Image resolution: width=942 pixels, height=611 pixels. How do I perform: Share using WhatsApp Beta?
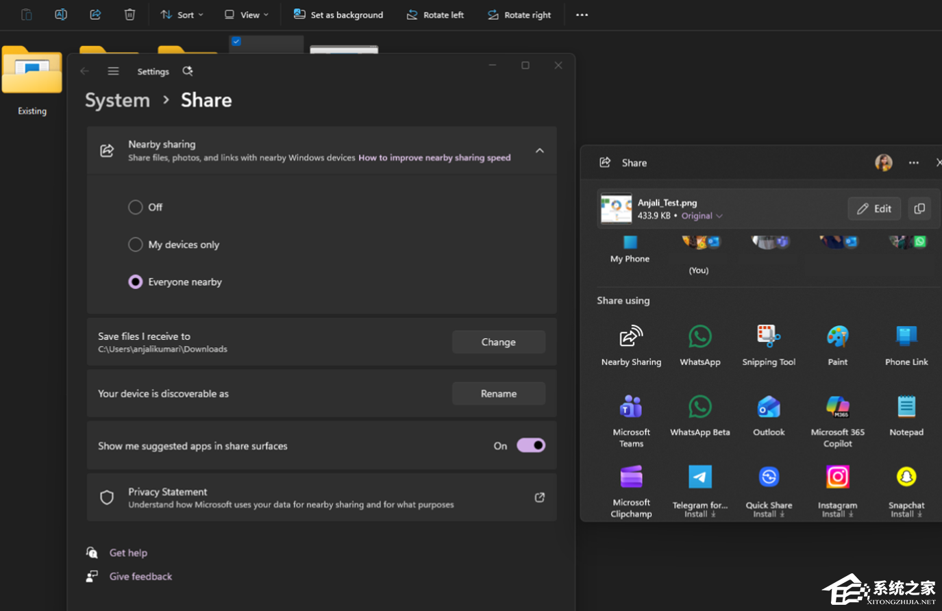tap(700, 416)
